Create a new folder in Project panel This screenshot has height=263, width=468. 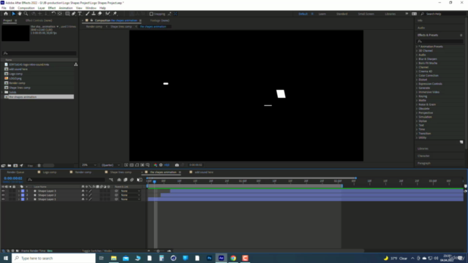click(10, 166)
